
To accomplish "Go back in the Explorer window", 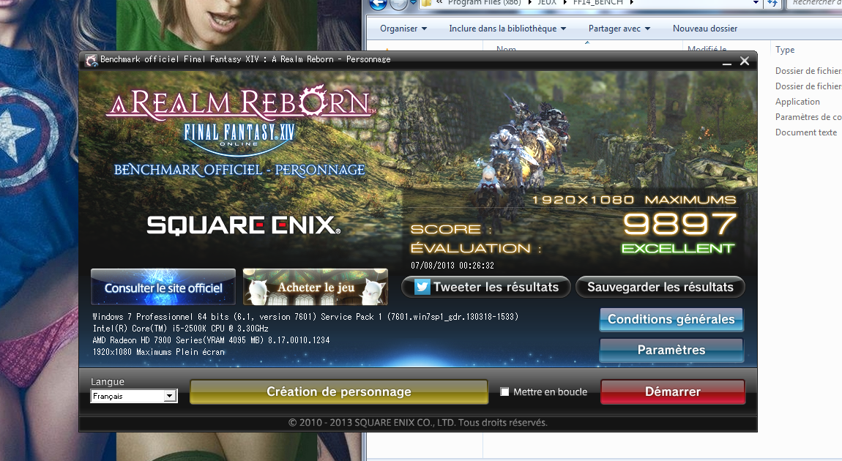I will (378, 3).
